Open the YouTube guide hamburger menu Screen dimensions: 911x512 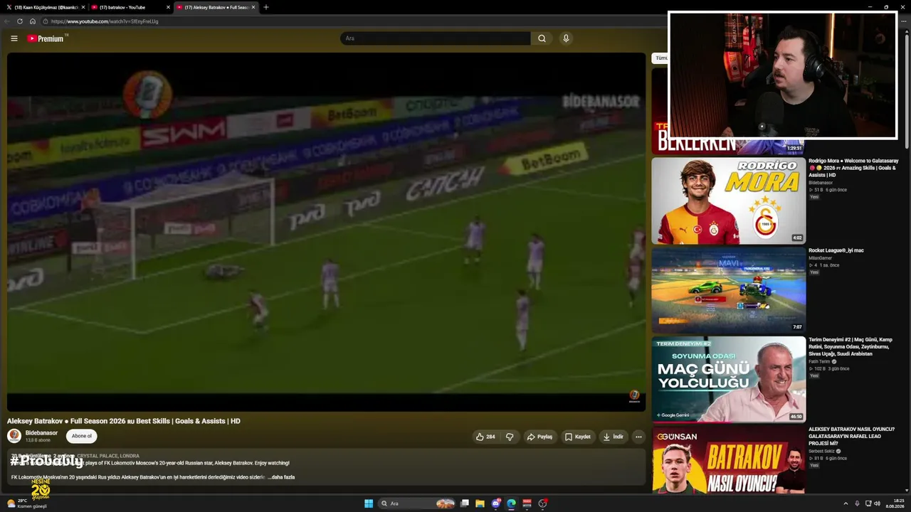tap(14, 38)
